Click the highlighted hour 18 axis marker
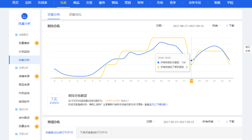 click(192, 81)
